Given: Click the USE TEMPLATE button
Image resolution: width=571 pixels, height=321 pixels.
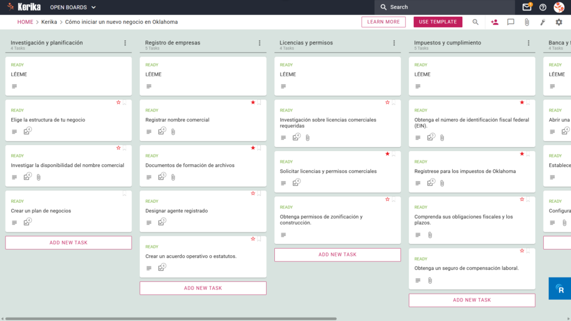Looking at the screenshot, I should point(438,22).
